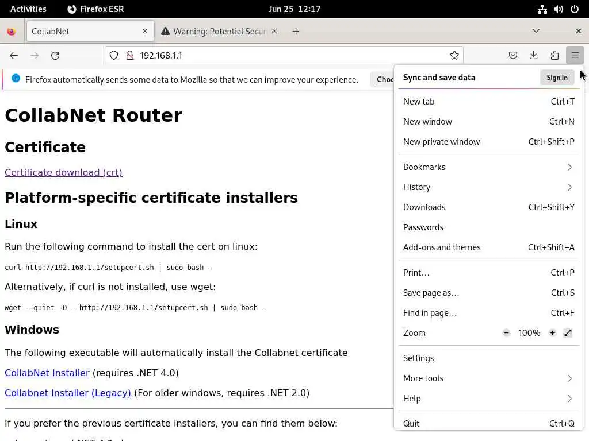Close the CollabNet tab
The image size is (589, 441).
[145, 32]
